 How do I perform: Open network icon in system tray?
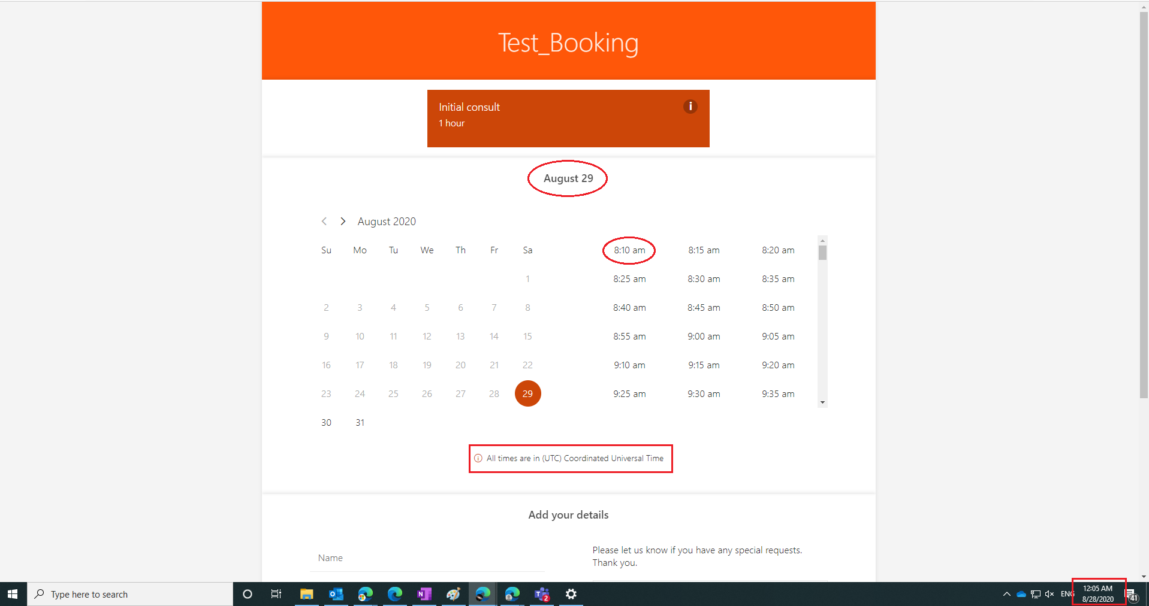[1035, 594]
